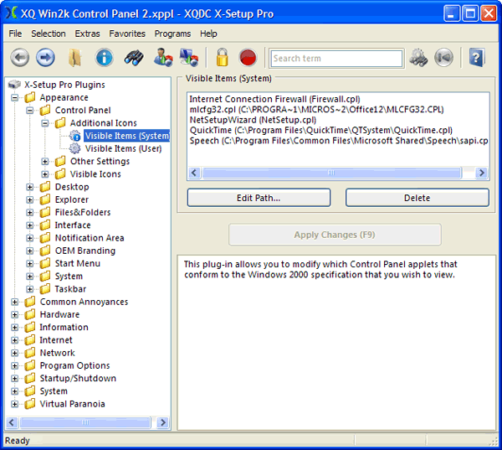Open the Extras menu

click(x=87, y=34)
